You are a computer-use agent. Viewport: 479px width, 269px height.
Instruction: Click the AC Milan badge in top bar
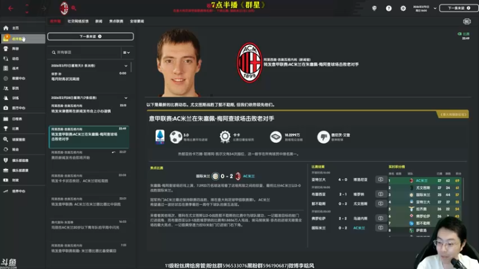click(64, 8)
